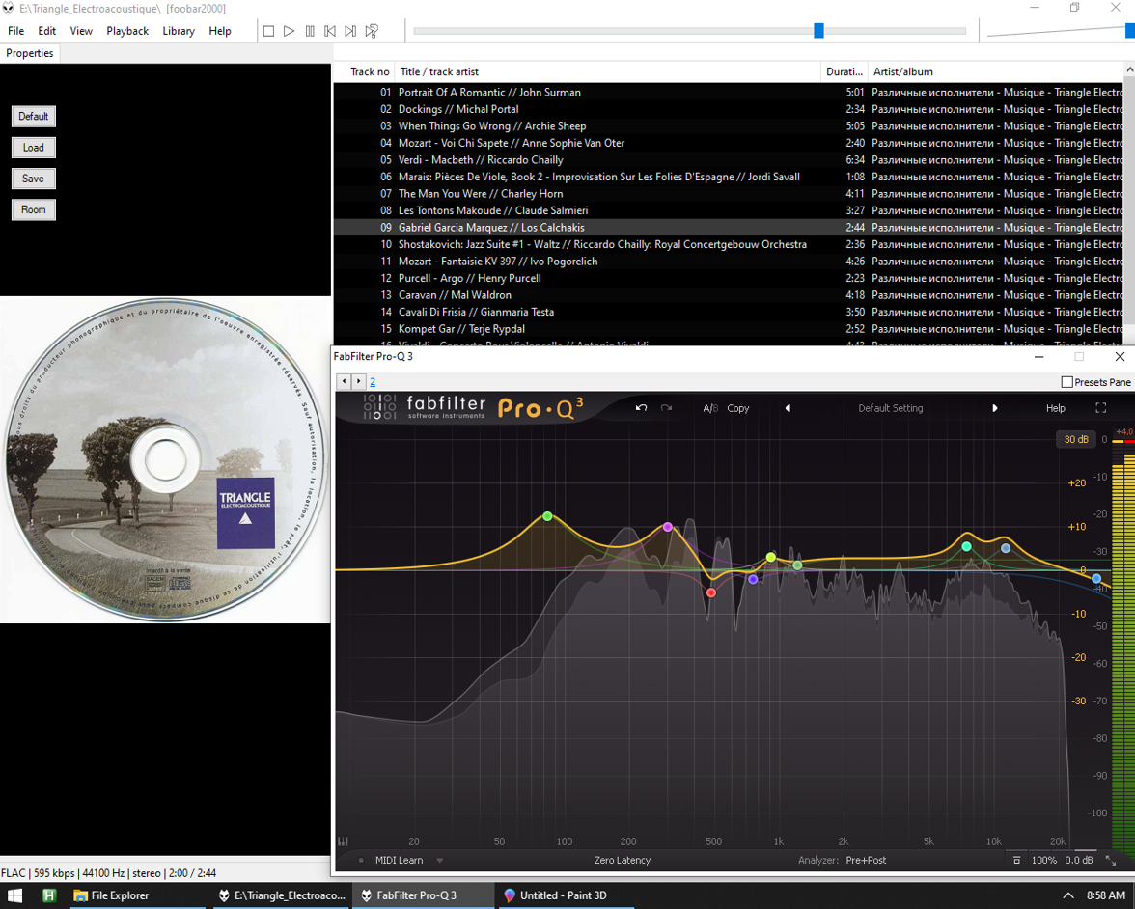The image size is (1135, 909).
Task: Click the Triangle CD album art
Action: pyautogui.click(x=165, y=459)
